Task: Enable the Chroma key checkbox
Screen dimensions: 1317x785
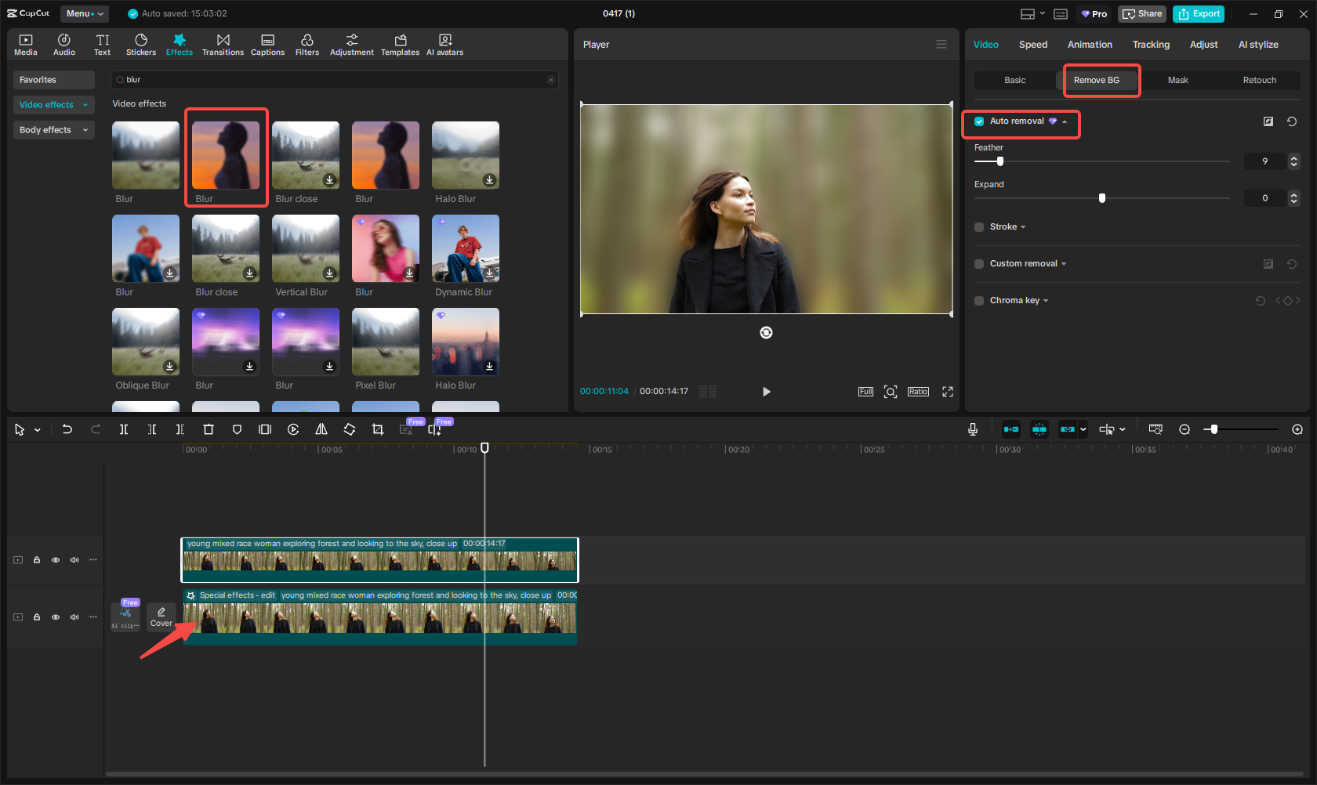Action: (979, 301)
